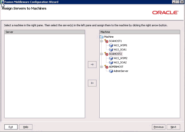Select the WLS_WSM1 server label
The width and height of the screenshot is (185, 132).
[120, 45]
